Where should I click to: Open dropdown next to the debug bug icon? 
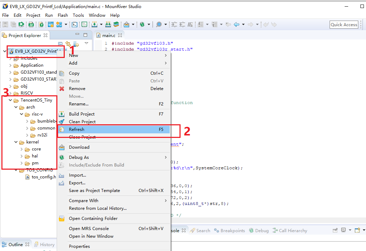pos(149,24)
